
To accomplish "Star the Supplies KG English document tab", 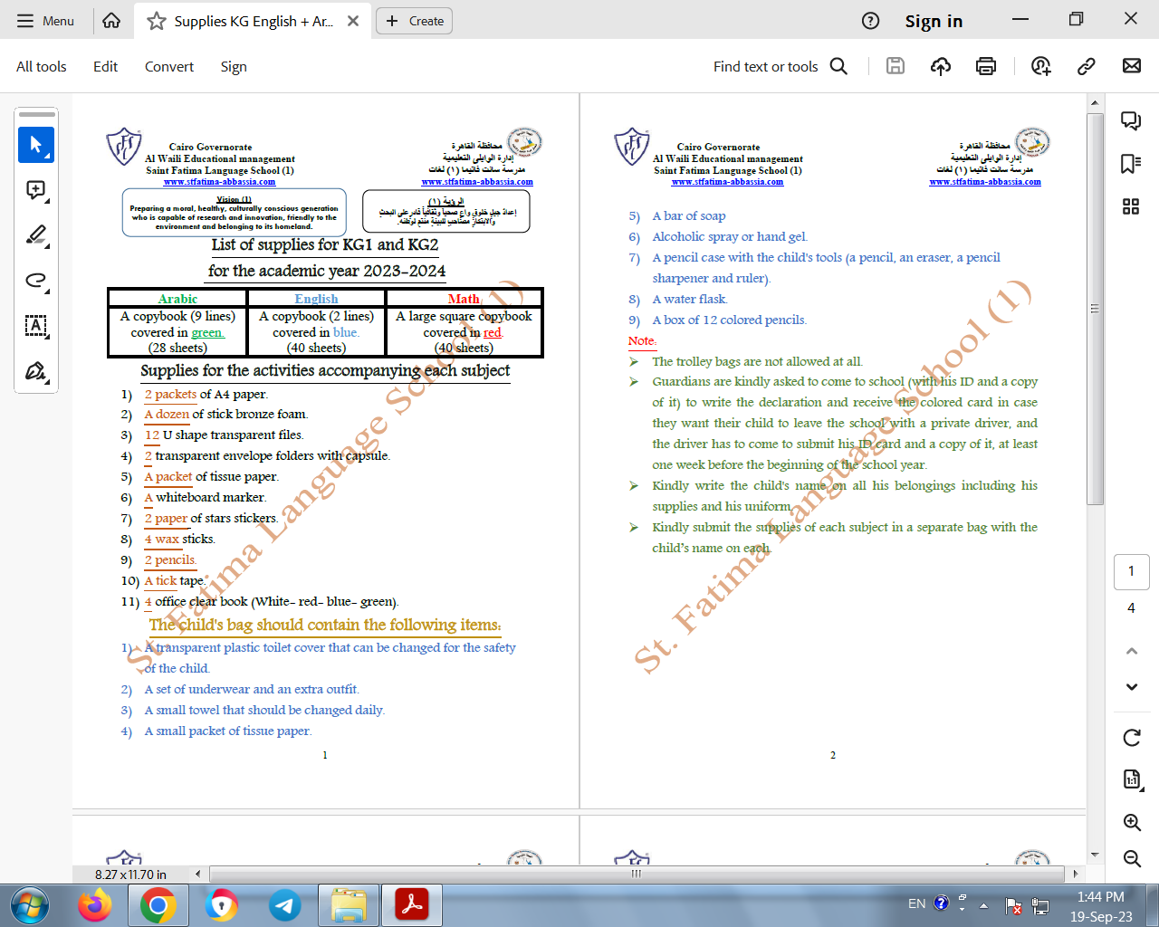I will pos(157,21).
